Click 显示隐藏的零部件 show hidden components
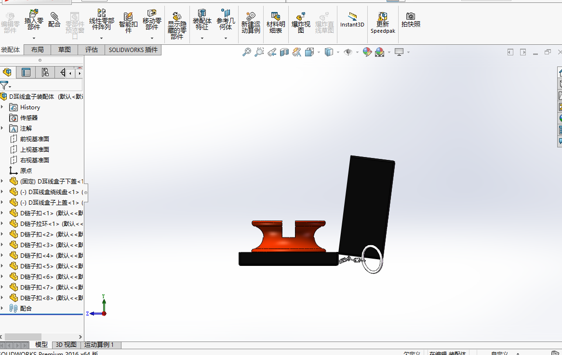The height and width of the screenshot is (355, 562). pos(177,25)
